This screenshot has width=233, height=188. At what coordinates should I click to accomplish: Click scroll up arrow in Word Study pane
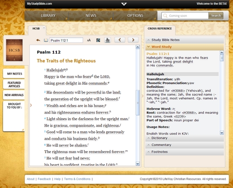[x=222, y=53]
